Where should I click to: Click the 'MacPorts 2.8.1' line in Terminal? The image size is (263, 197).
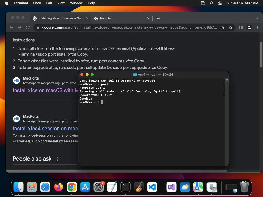pos(92,88)
